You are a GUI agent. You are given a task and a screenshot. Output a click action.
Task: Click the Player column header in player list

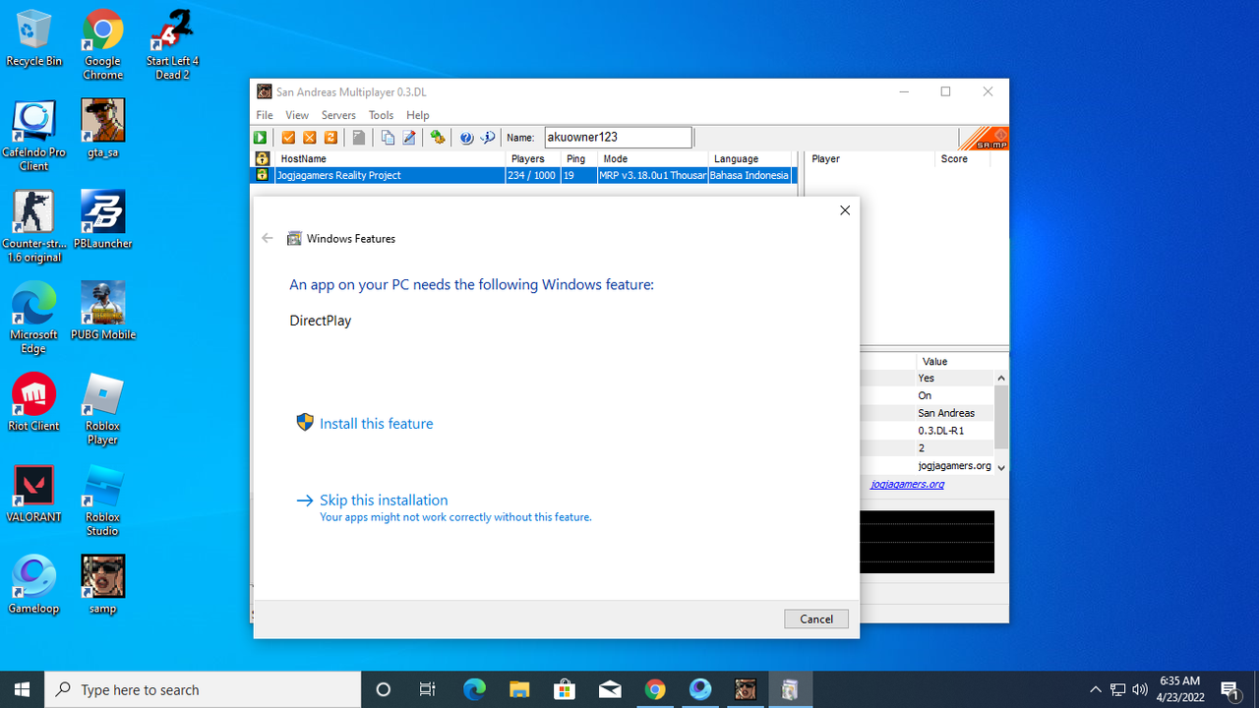point(869,158)
